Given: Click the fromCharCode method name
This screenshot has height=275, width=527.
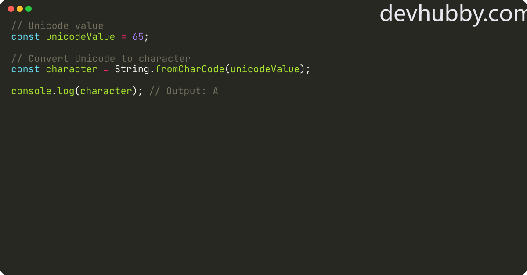Looking at the screenshot, I should 190,69.
